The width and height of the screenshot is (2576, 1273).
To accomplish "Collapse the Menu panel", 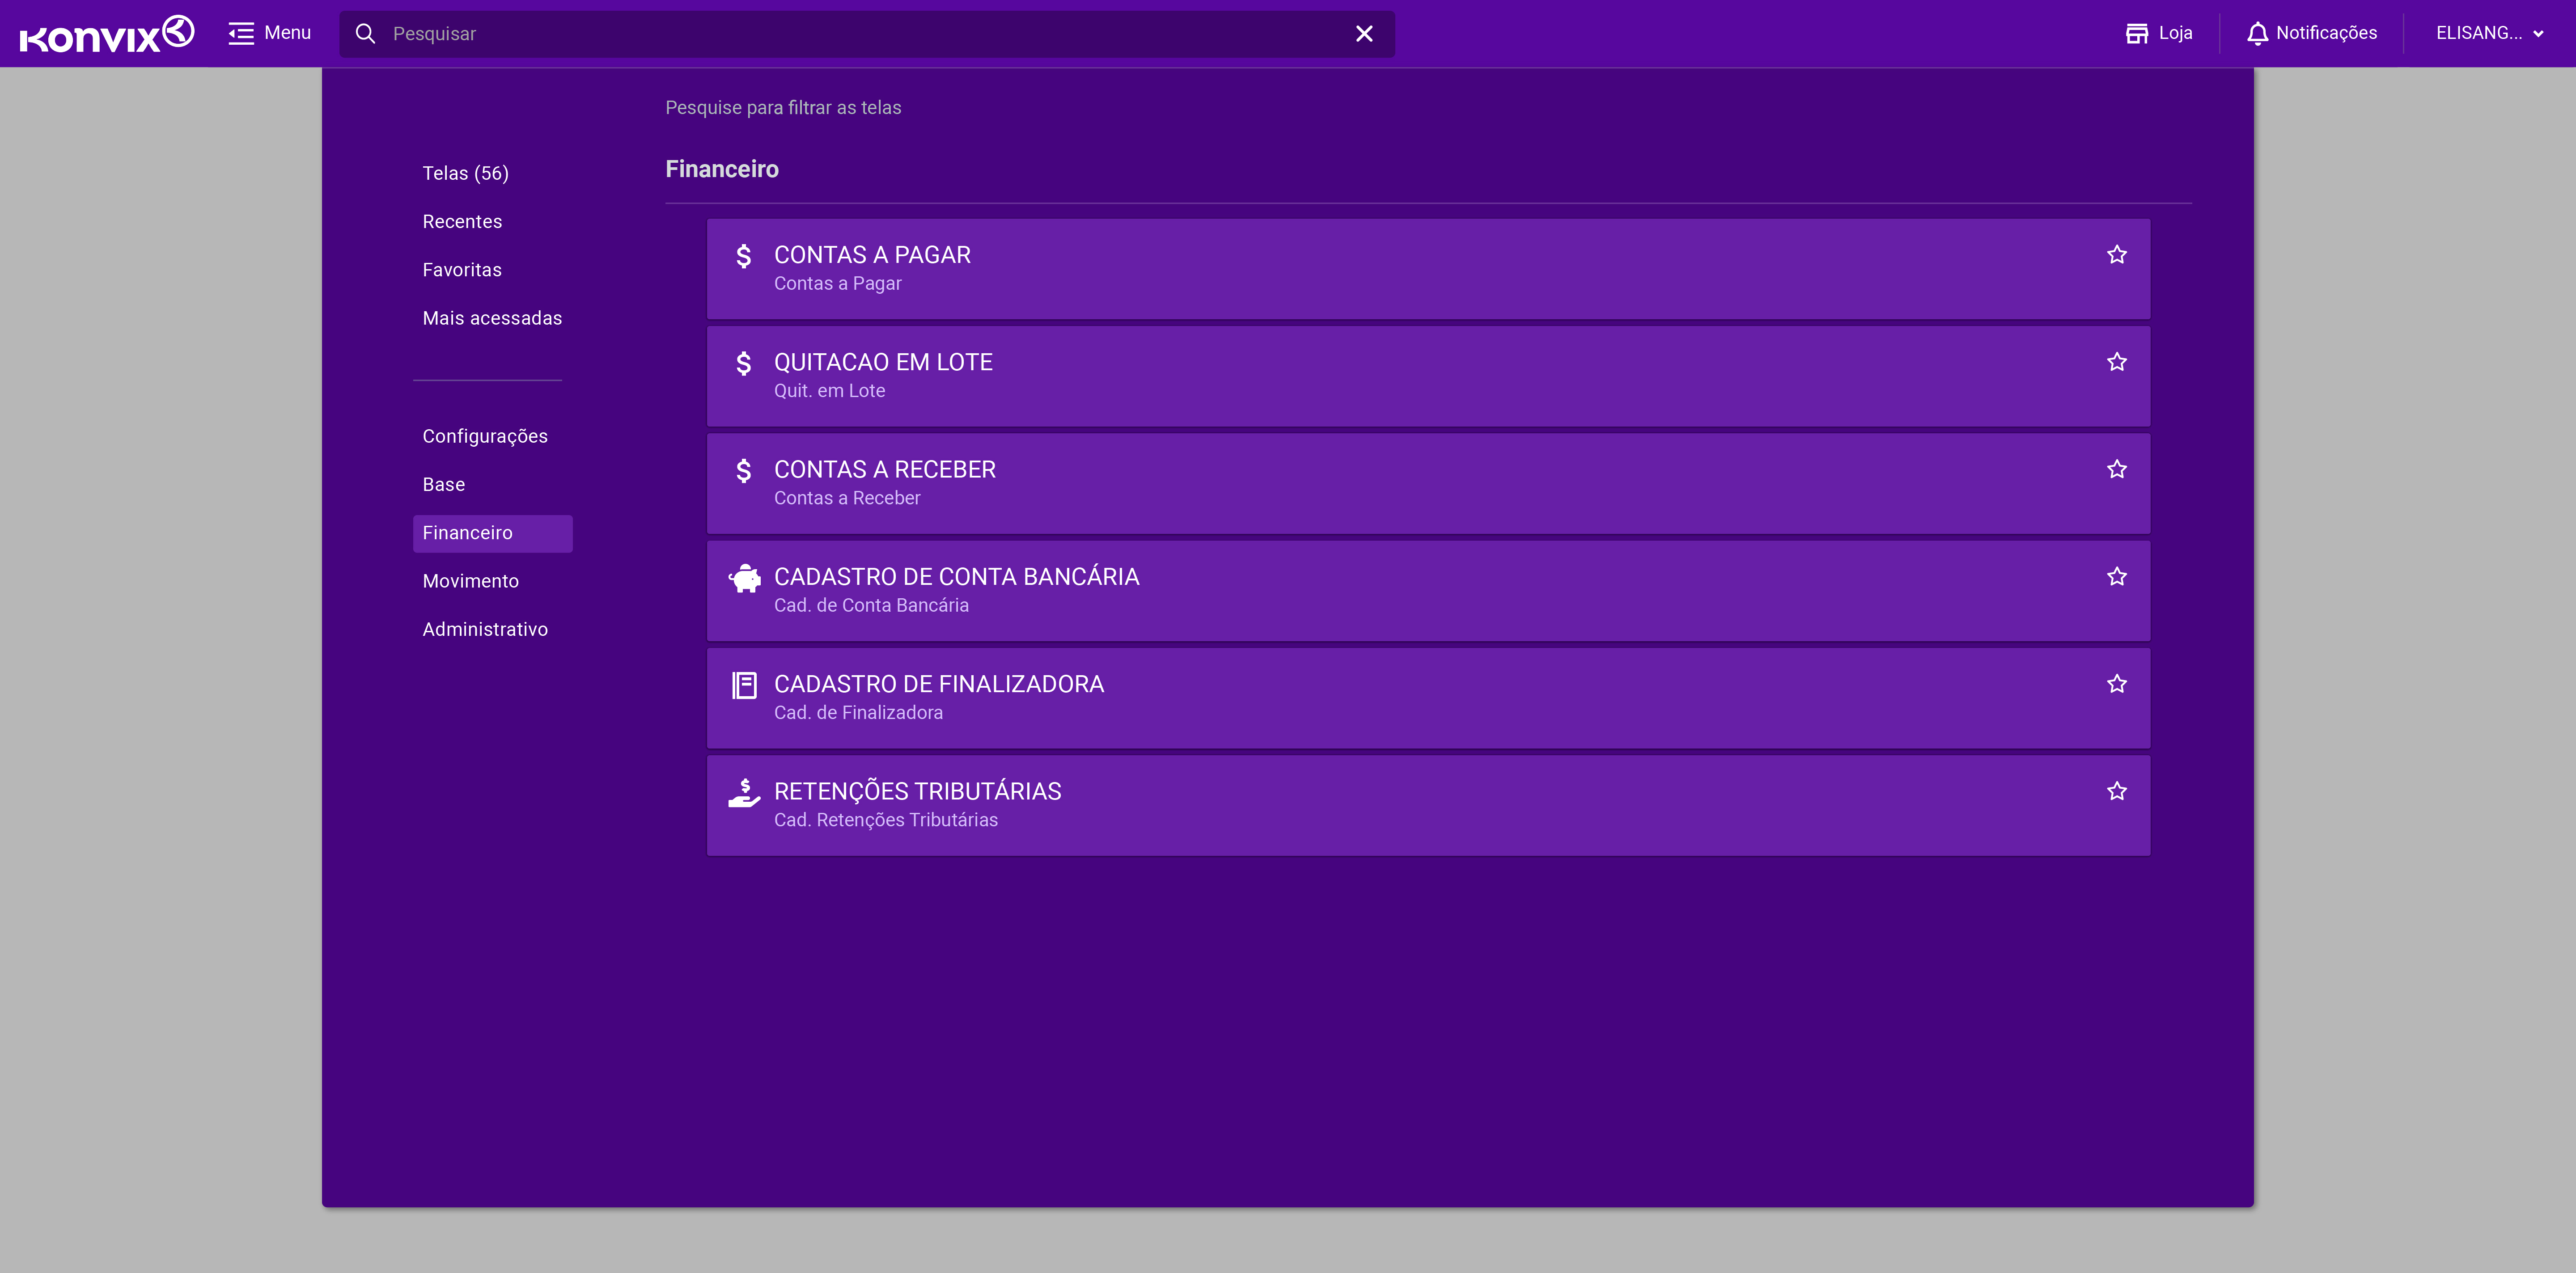I will [269, 33].
